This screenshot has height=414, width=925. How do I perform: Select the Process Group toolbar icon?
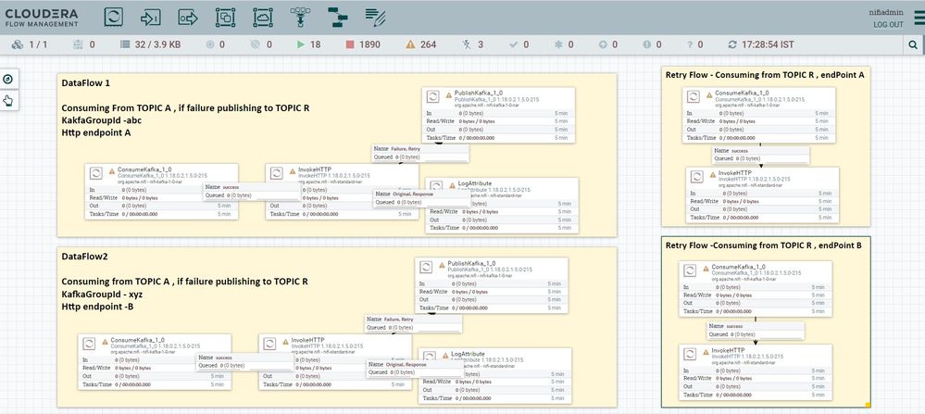click(x=225, y=17)
